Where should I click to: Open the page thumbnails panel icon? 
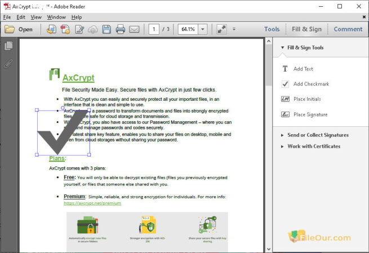[8, 46]
